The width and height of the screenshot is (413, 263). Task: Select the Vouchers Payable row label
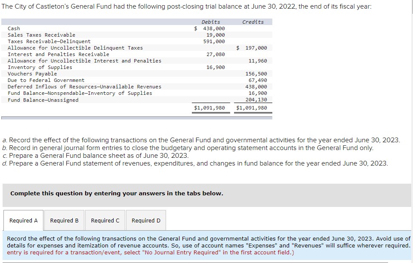tap(32, 74)
